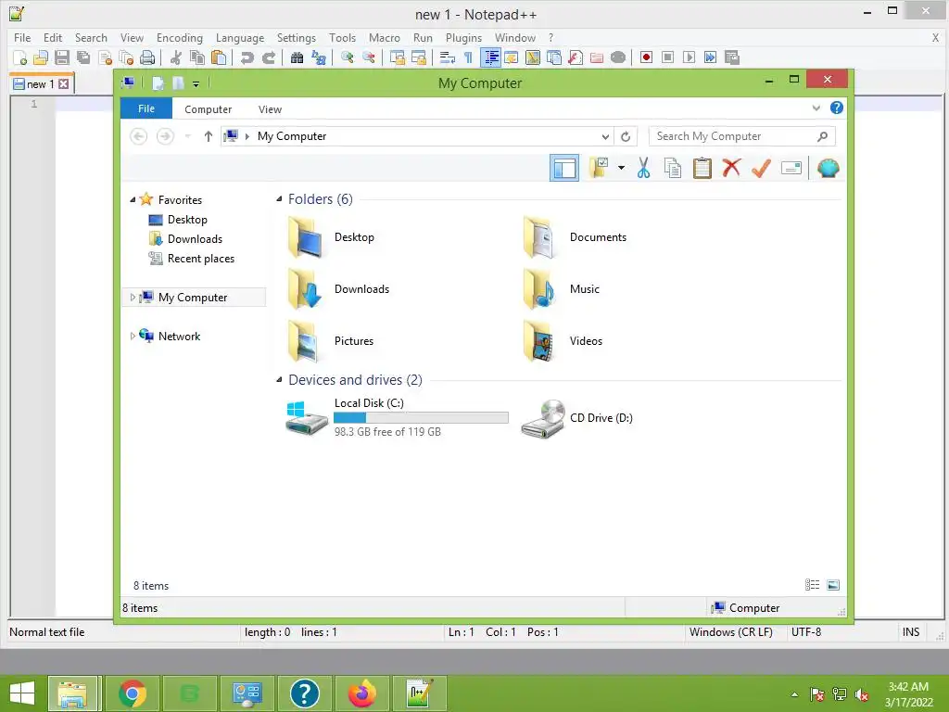Click the red Record macro button

pyautogui.click(x=646, y=57)
